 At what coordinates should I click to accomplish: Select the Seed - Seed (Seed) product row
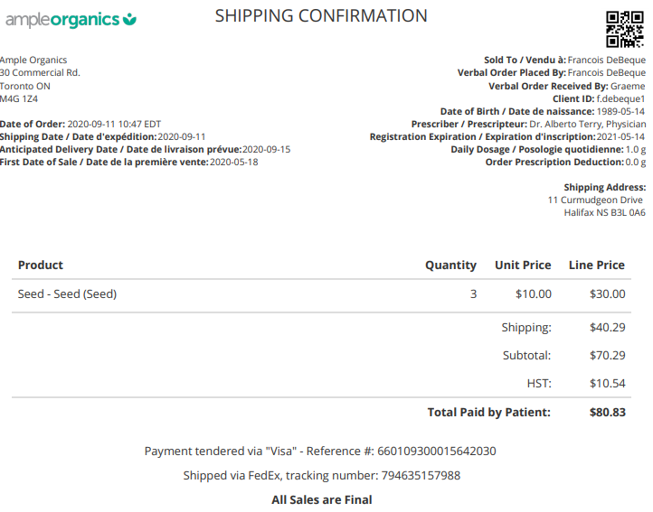coord(68,294)
